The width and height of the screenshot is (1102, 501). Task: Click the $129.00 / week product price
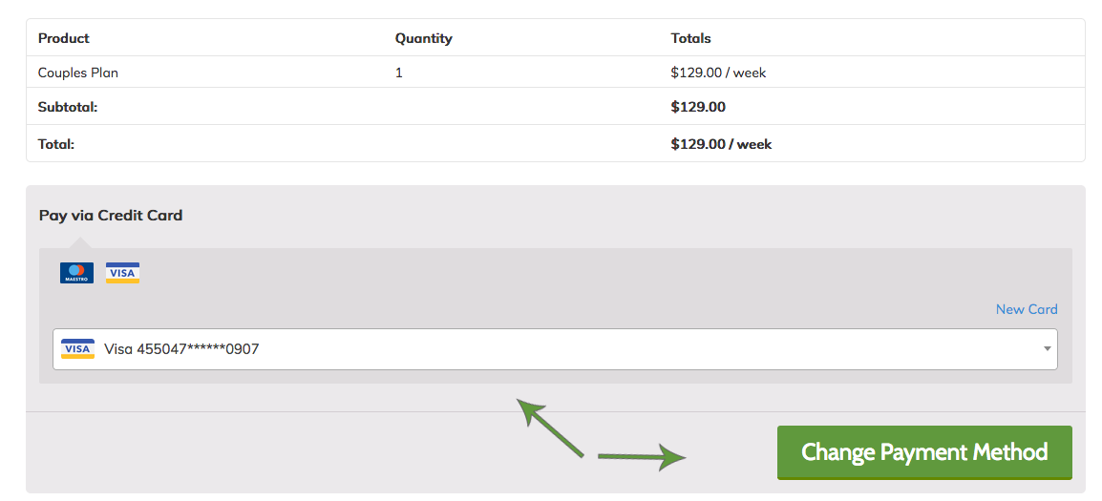[718, 73]
